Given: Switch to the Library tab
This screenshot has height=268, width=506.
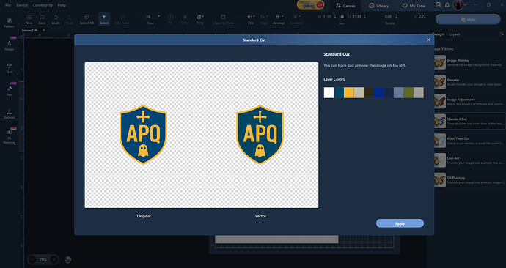Looking at the screenshot, I should [379, 5].
